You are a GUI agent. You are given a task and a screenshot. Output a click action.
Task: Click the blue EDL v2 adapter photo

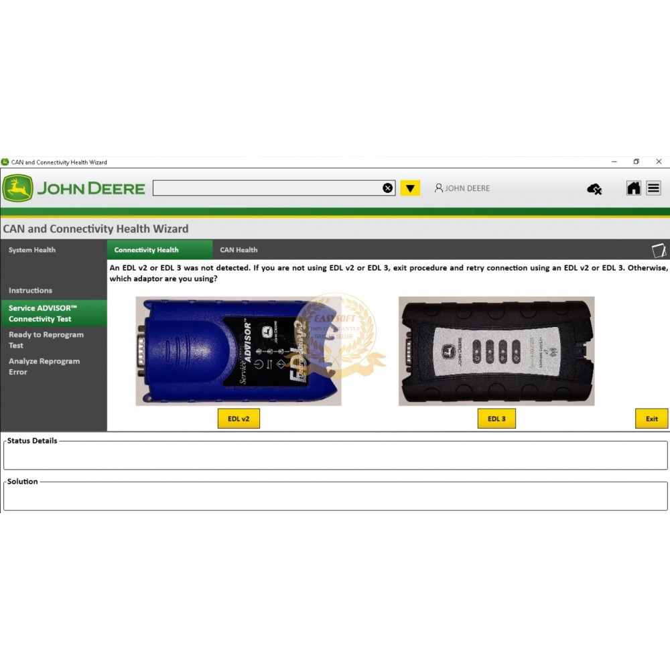[239, 351]
